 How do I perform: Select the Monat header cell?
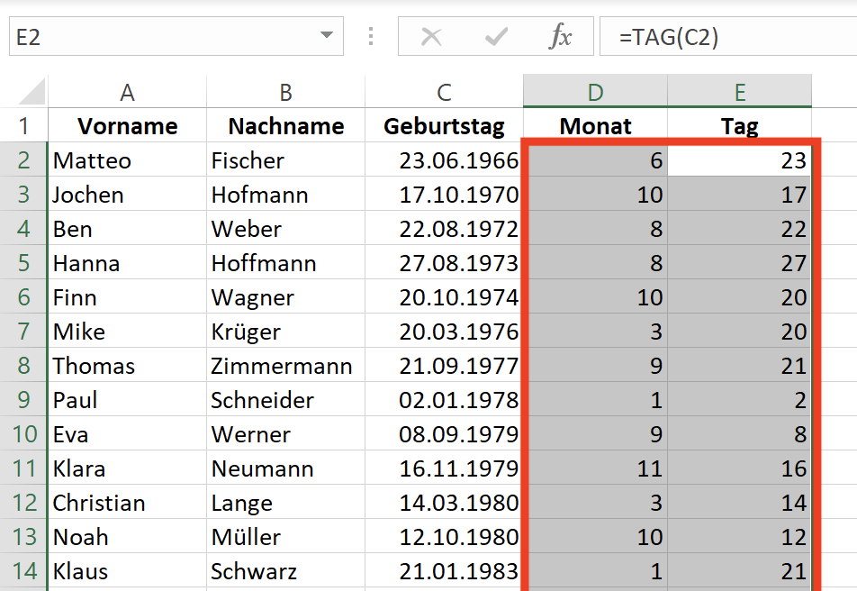pos(595,126)
